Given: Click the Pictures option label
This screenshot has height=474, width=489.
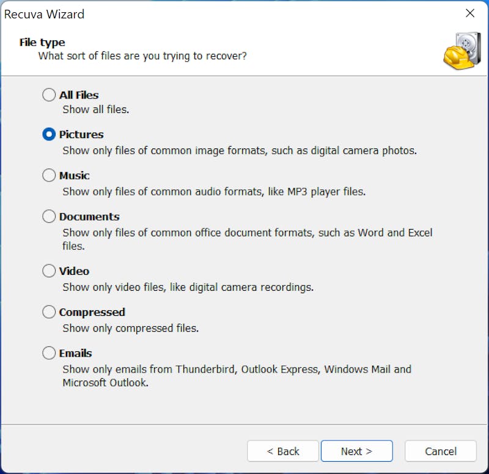Looking at the screenshot, I should click(x=81, y=134).
